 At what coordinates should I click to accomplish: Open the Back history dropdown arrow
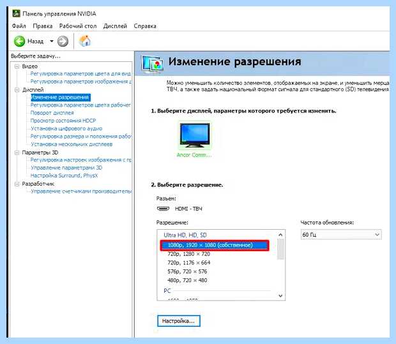point(52,41)
